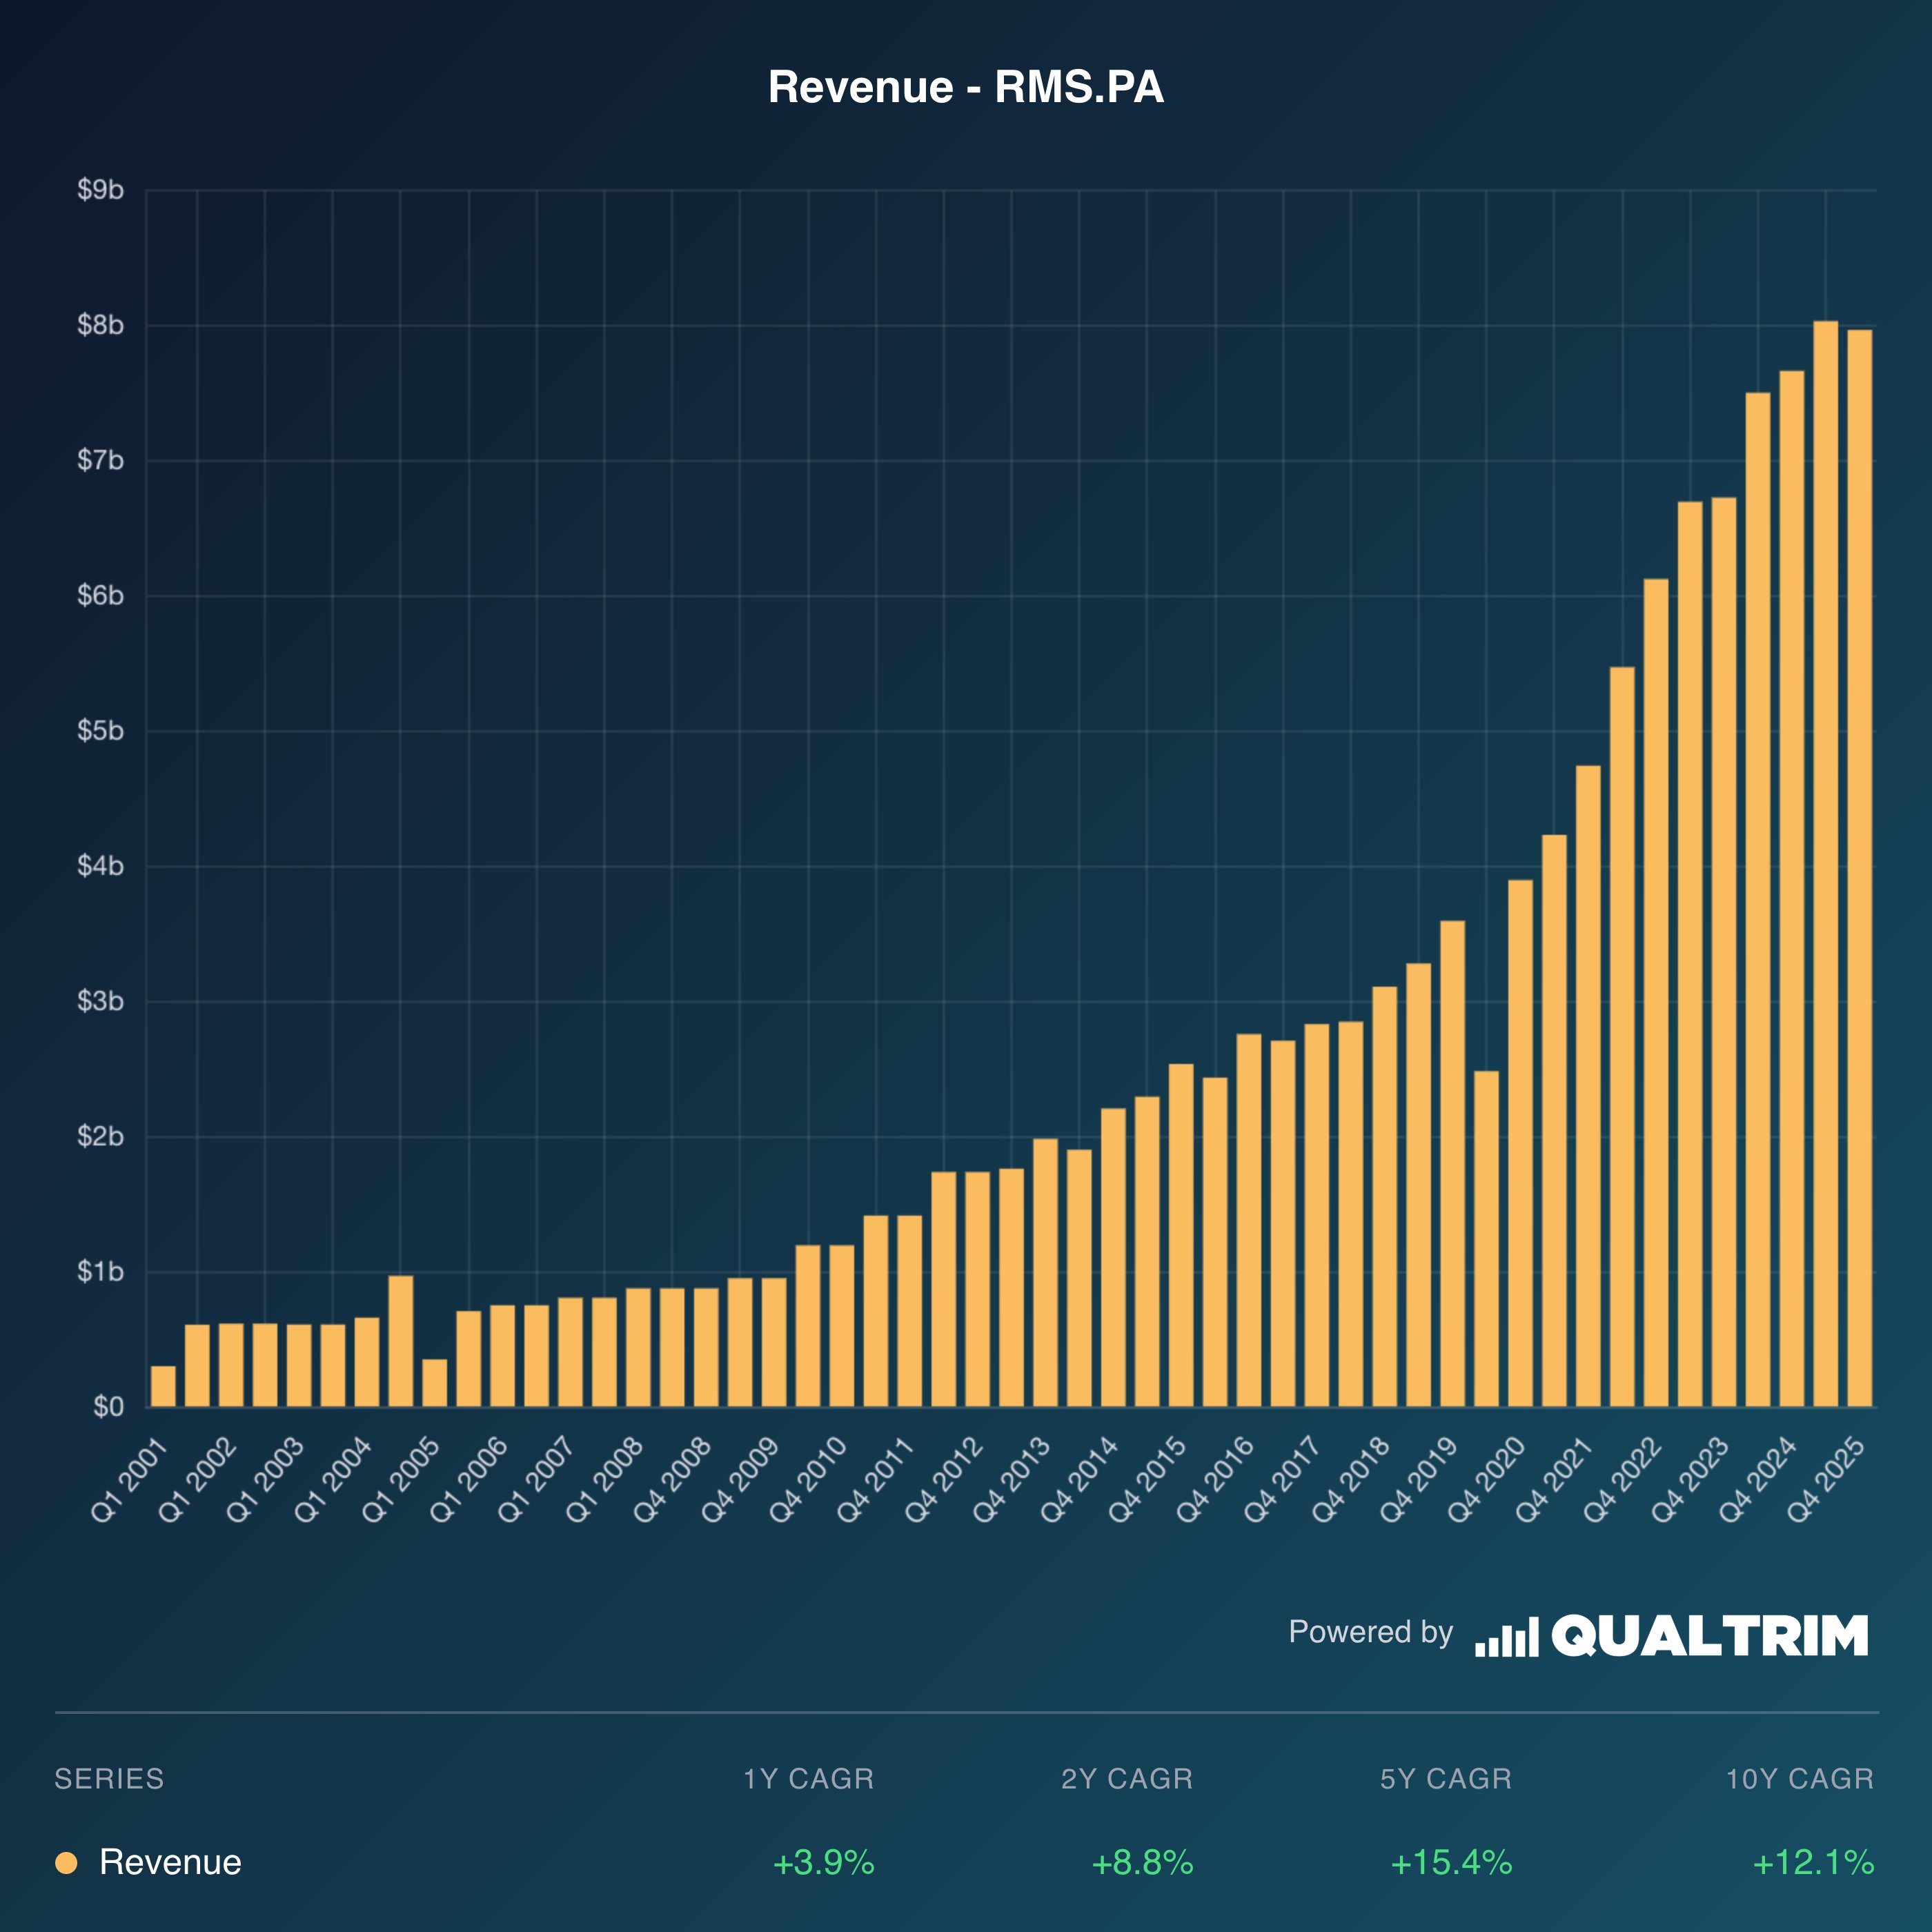Click the +3.9% one-year CAGR value
The height and width of the screenshot is (1932, 1932).
[x=823, y=1863]
